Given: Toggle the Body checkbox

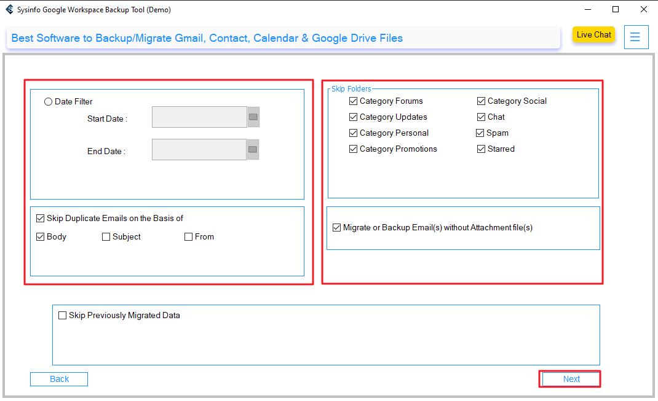Looking at the screenshot, I should click(x=41, y=237).
